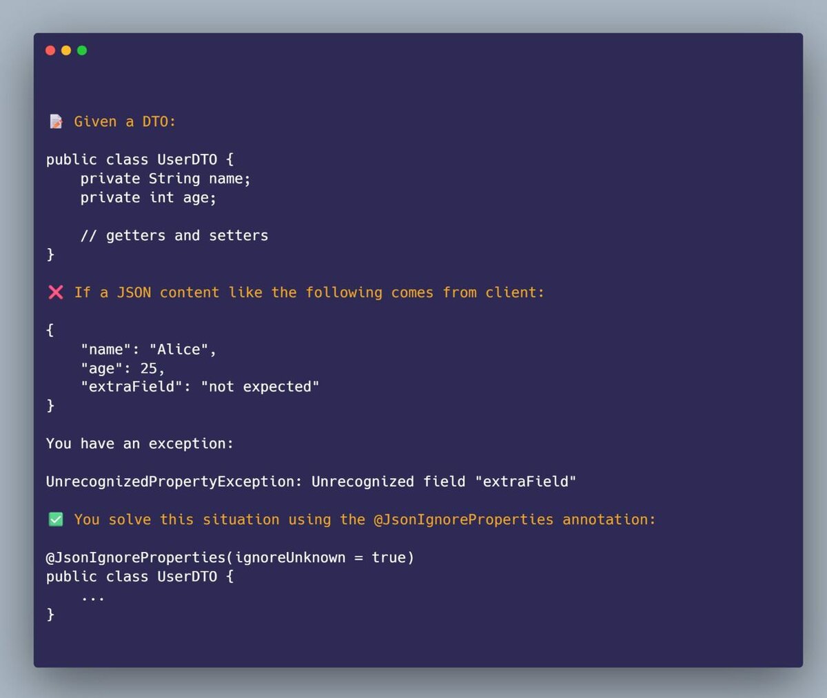Screen dimensions: 827x698
Task: Click the UnrecognizedPropertyException error message line
Action: click(311, 482)
